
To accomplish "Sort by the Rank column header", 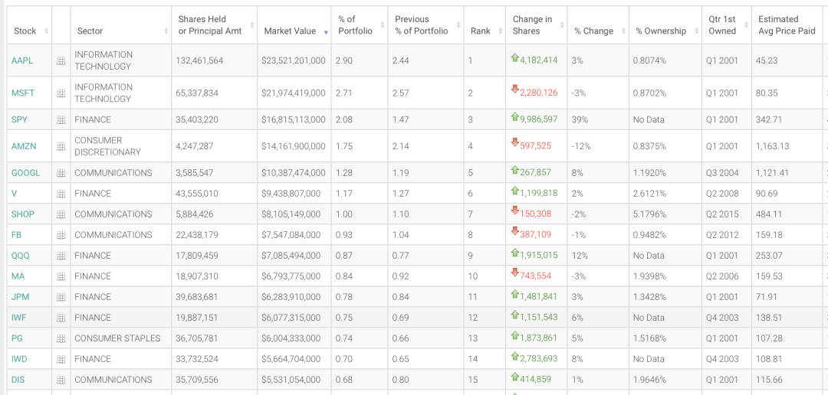I will coord(481,31).
